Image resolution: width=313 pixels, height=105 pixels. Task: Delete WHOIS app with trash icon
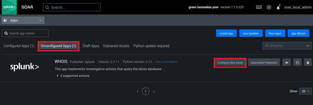(308, 63)
